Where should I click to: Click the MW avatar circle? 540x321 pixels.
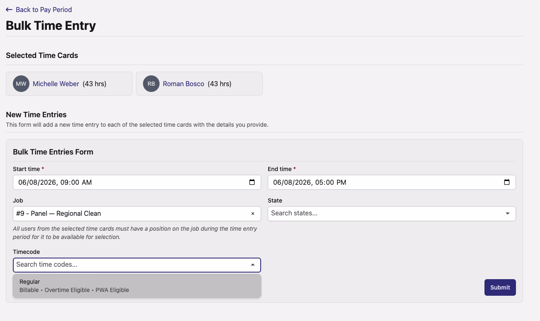coord(21,84)
